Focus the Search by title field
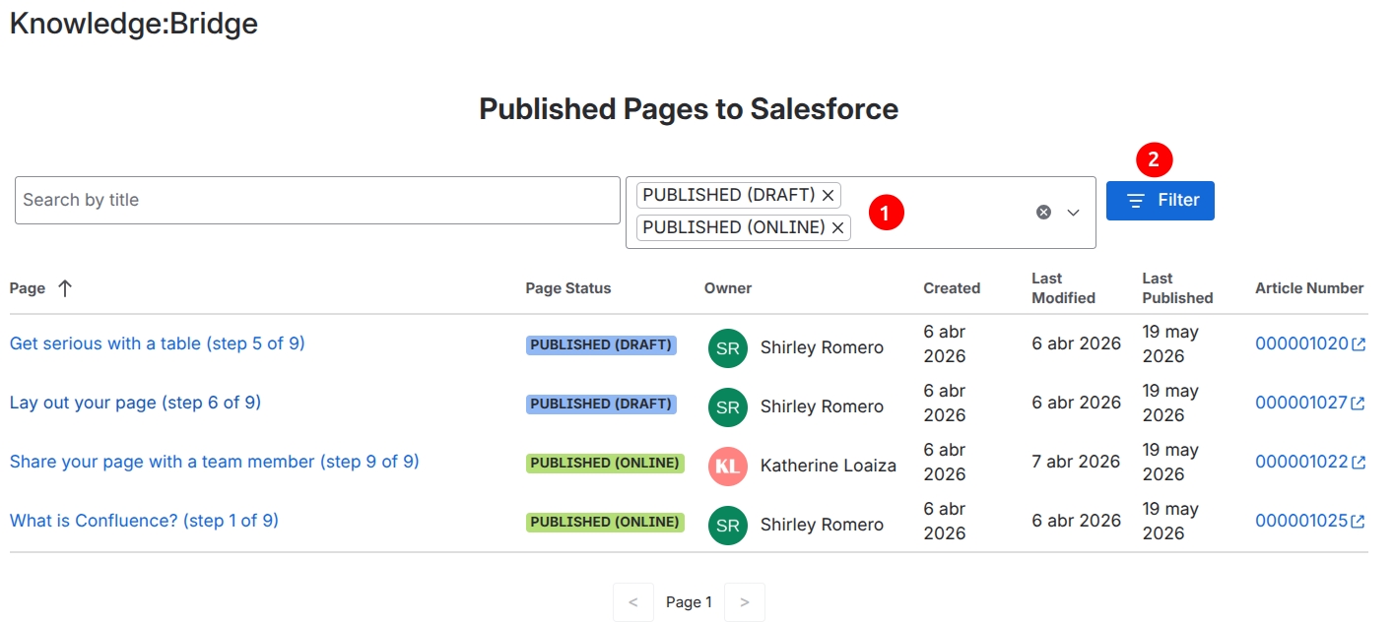 click(317, 201)
